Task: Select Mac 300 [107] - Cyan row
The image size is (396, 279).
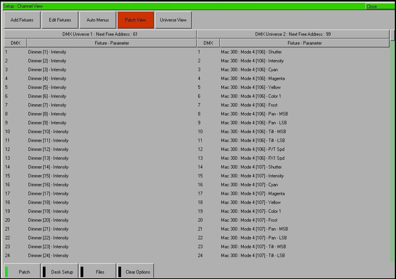Action: 293,184
